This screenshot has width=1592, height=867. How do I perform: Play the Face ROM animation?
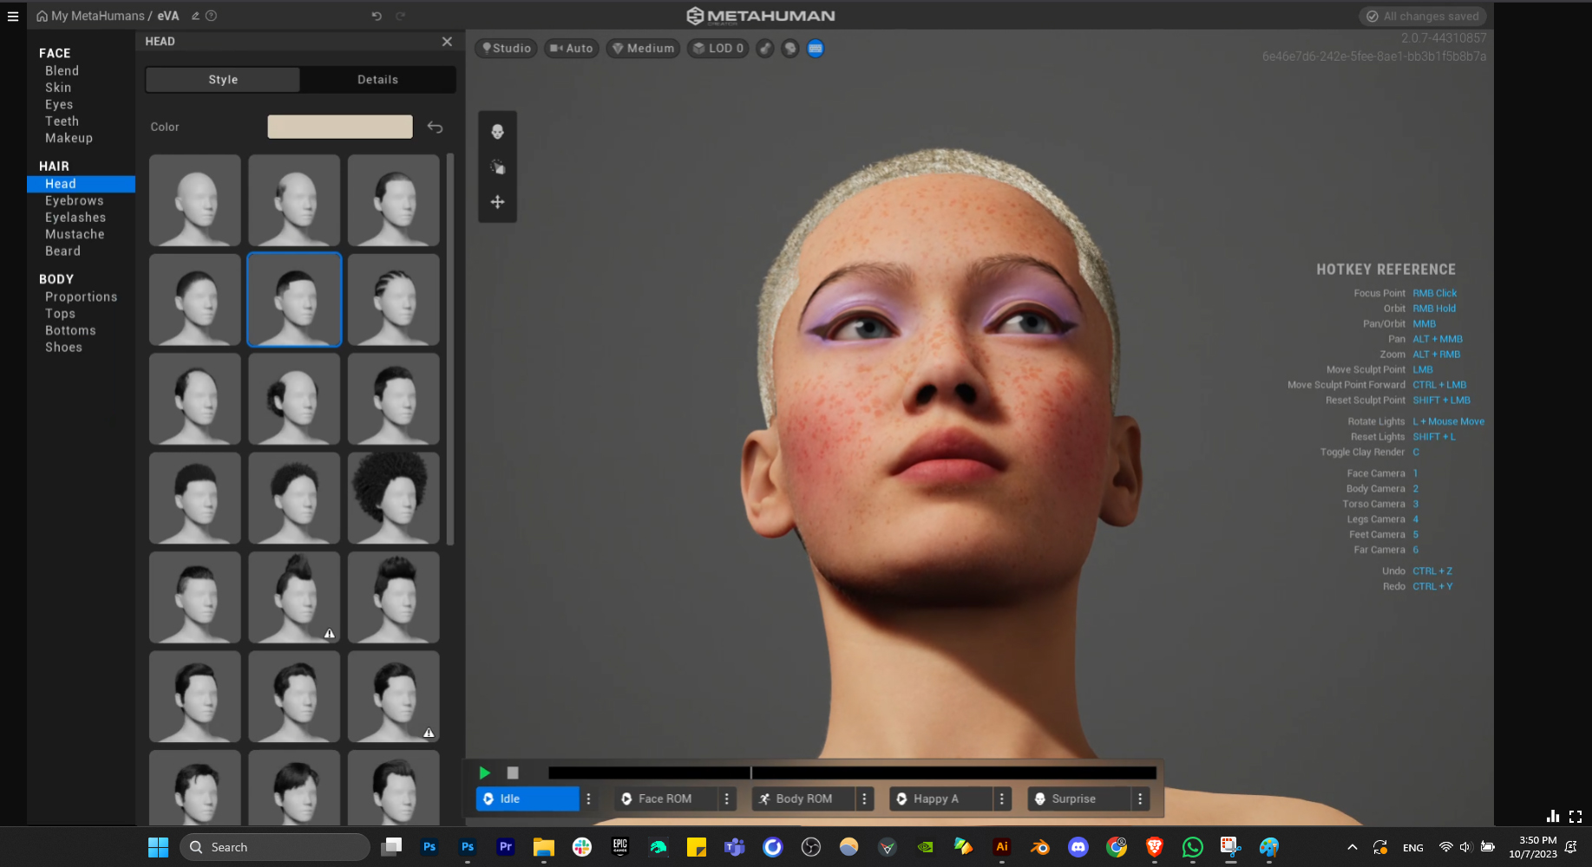[665, 799]
